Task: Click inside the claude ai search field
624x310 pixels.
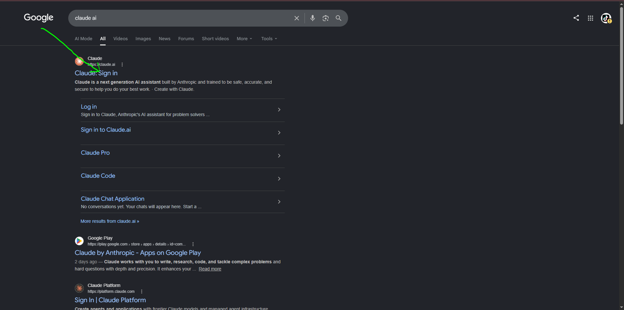Action: point(182,18)
